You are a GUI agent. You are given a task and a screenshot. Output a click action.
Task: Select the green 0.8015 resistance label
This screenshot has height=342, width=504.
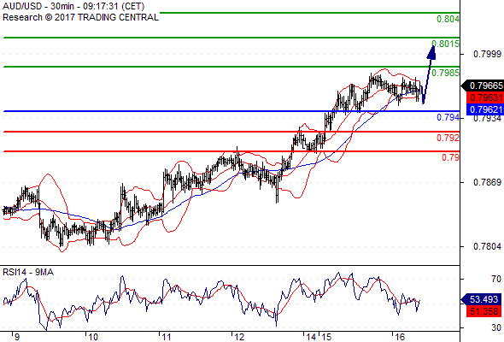[x=446, y=44]
